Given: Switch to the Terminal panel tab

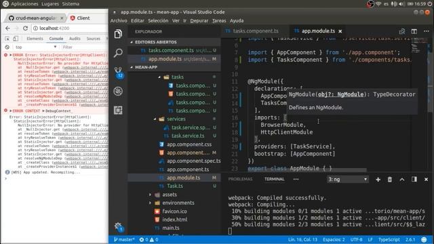Looking at the screenshot, I should (274, 179).
